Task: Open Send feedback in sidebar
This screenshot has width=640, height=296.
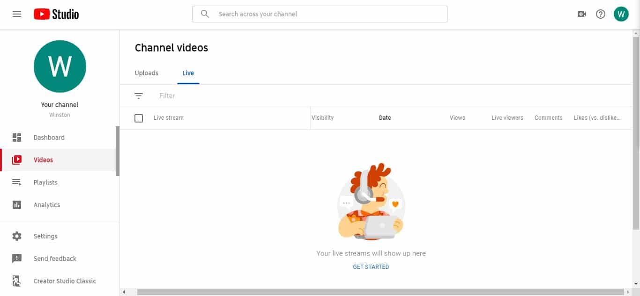Action: [x=55, y=259]
